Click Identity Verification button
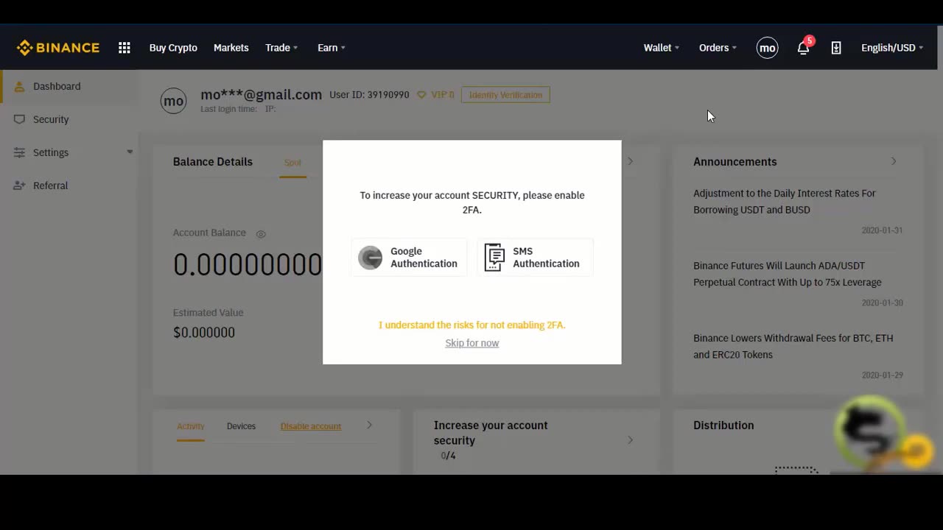The width and height of the screenshot is (943, 530). (x=505, y=95)
